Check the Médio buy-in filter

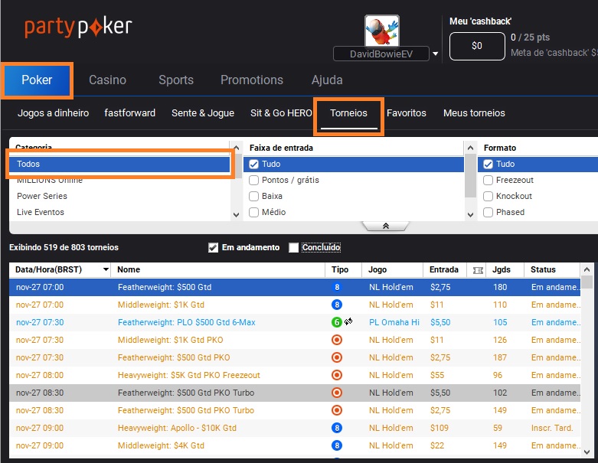coord(253,212)
